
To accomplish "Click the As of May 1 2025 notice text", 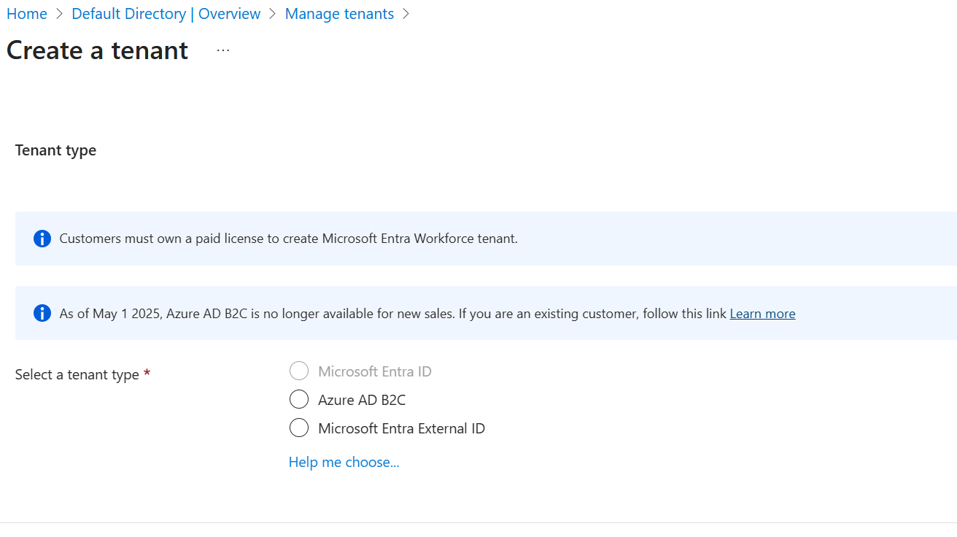I will tap(393, 314).
